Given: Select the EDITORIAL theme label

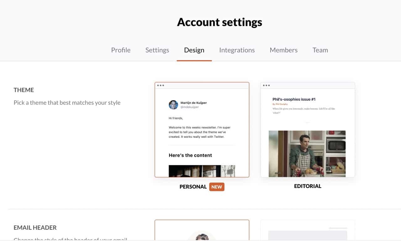Looking at the screenshot, I should pos(307,186).
